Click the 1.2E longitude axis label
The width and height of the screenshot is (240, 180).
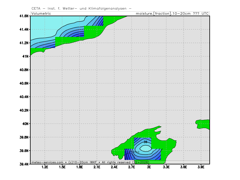click(x=45, y=167)
